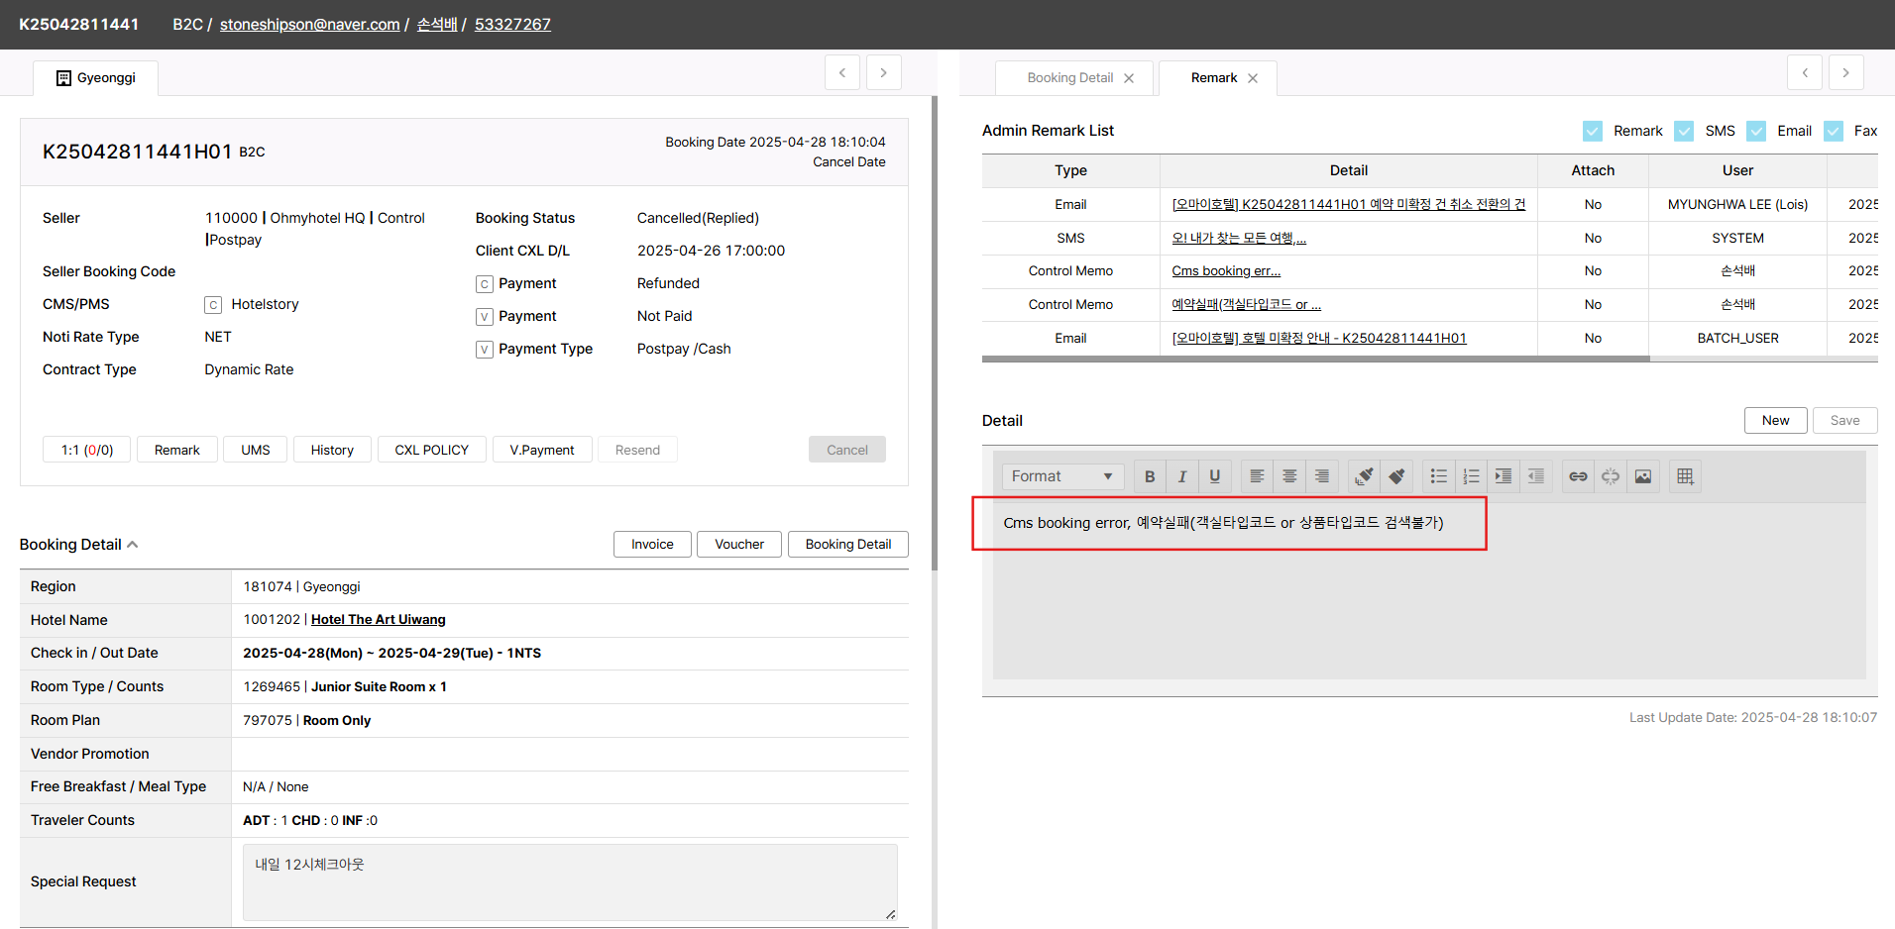Toggle the SMS filter checkbox
The height and width of the screenshot is (929, 1895).
[1684, 131]
